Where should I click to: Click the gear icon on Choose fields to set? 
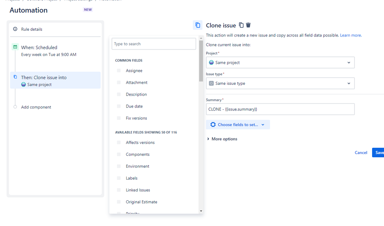point(213,124)
